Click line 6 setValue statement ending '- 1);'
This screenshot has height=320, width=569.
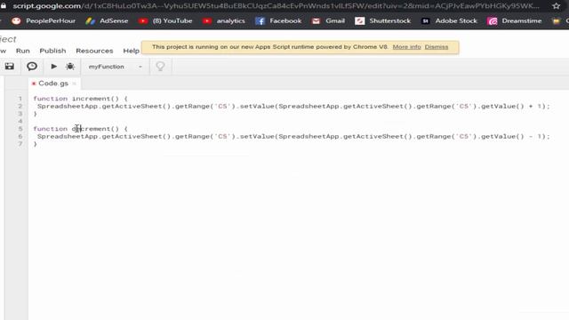(293, 136)
